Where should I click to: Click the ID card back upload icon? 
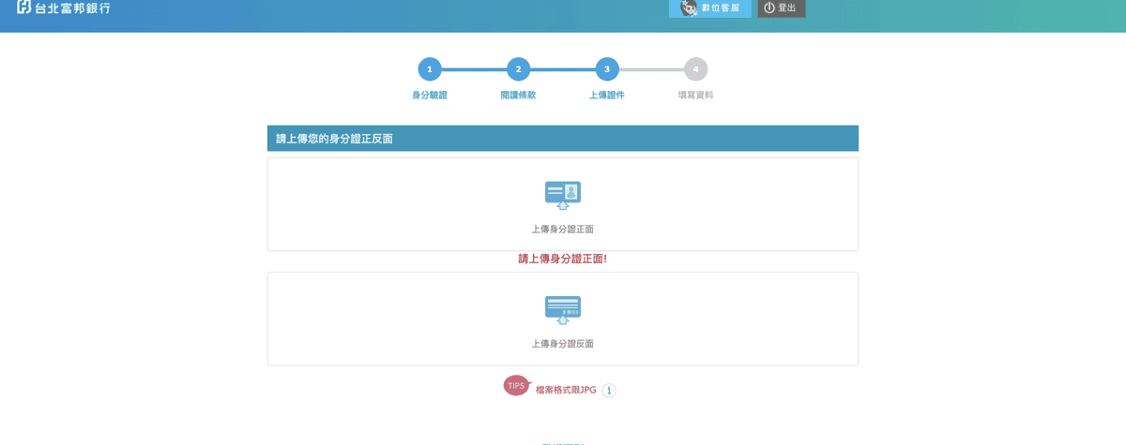pos(563,310)
